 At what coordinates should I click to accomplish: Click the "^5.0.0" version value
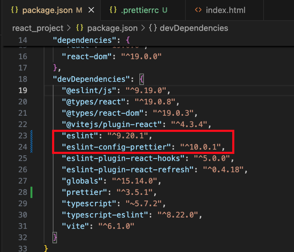coord(212,158)
